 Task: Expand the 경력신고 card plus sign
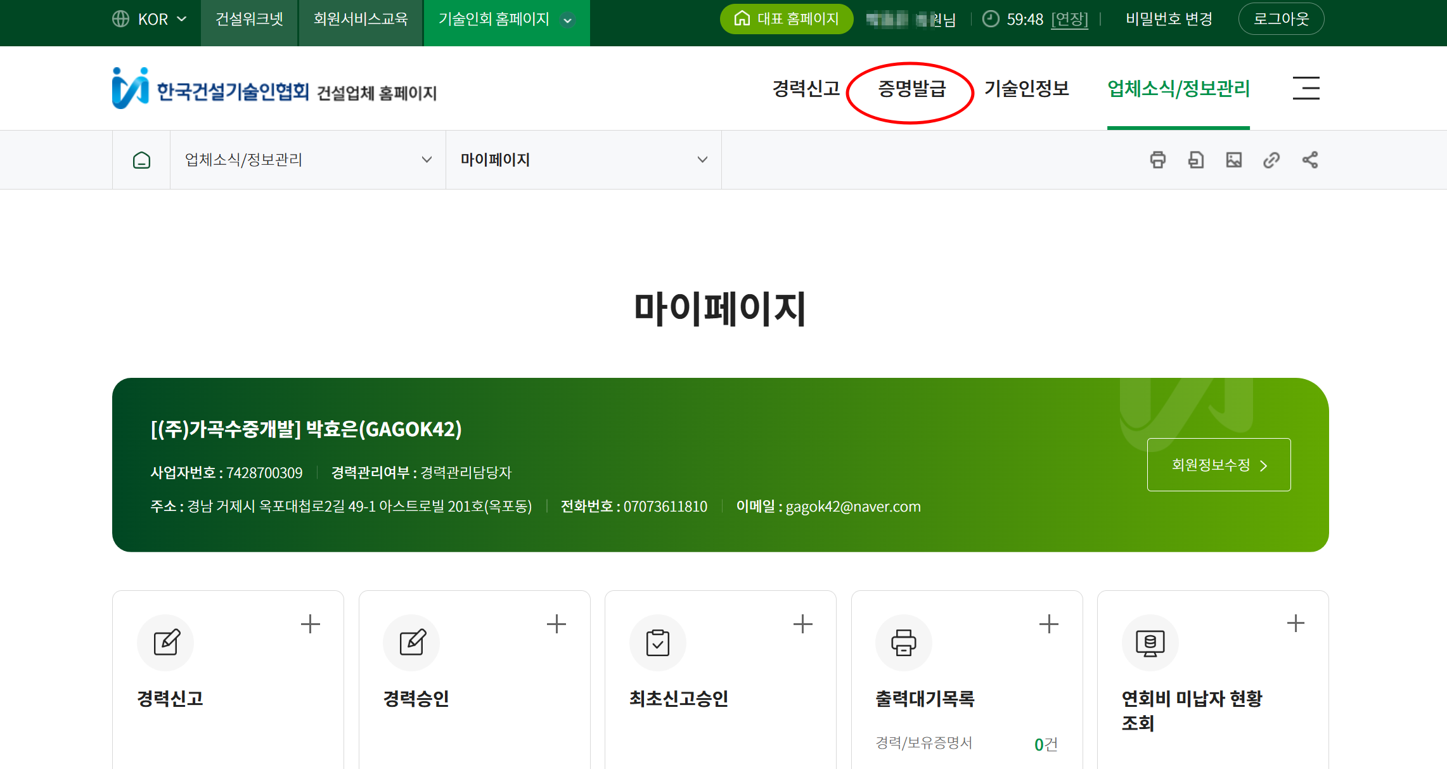tap(310, 624)
